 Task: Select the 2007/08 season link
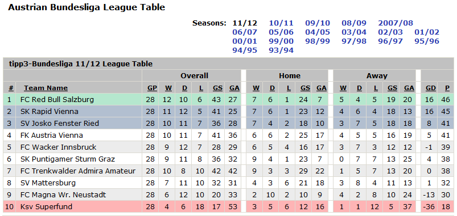click(x=396, y=23)
